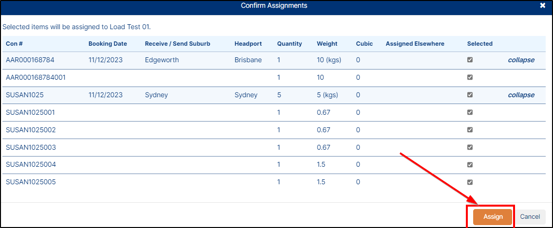This screenshot has height=228, width=553.
Task: Close the Confirm Assignments dialog with X
Action: [x=542, y=6]
